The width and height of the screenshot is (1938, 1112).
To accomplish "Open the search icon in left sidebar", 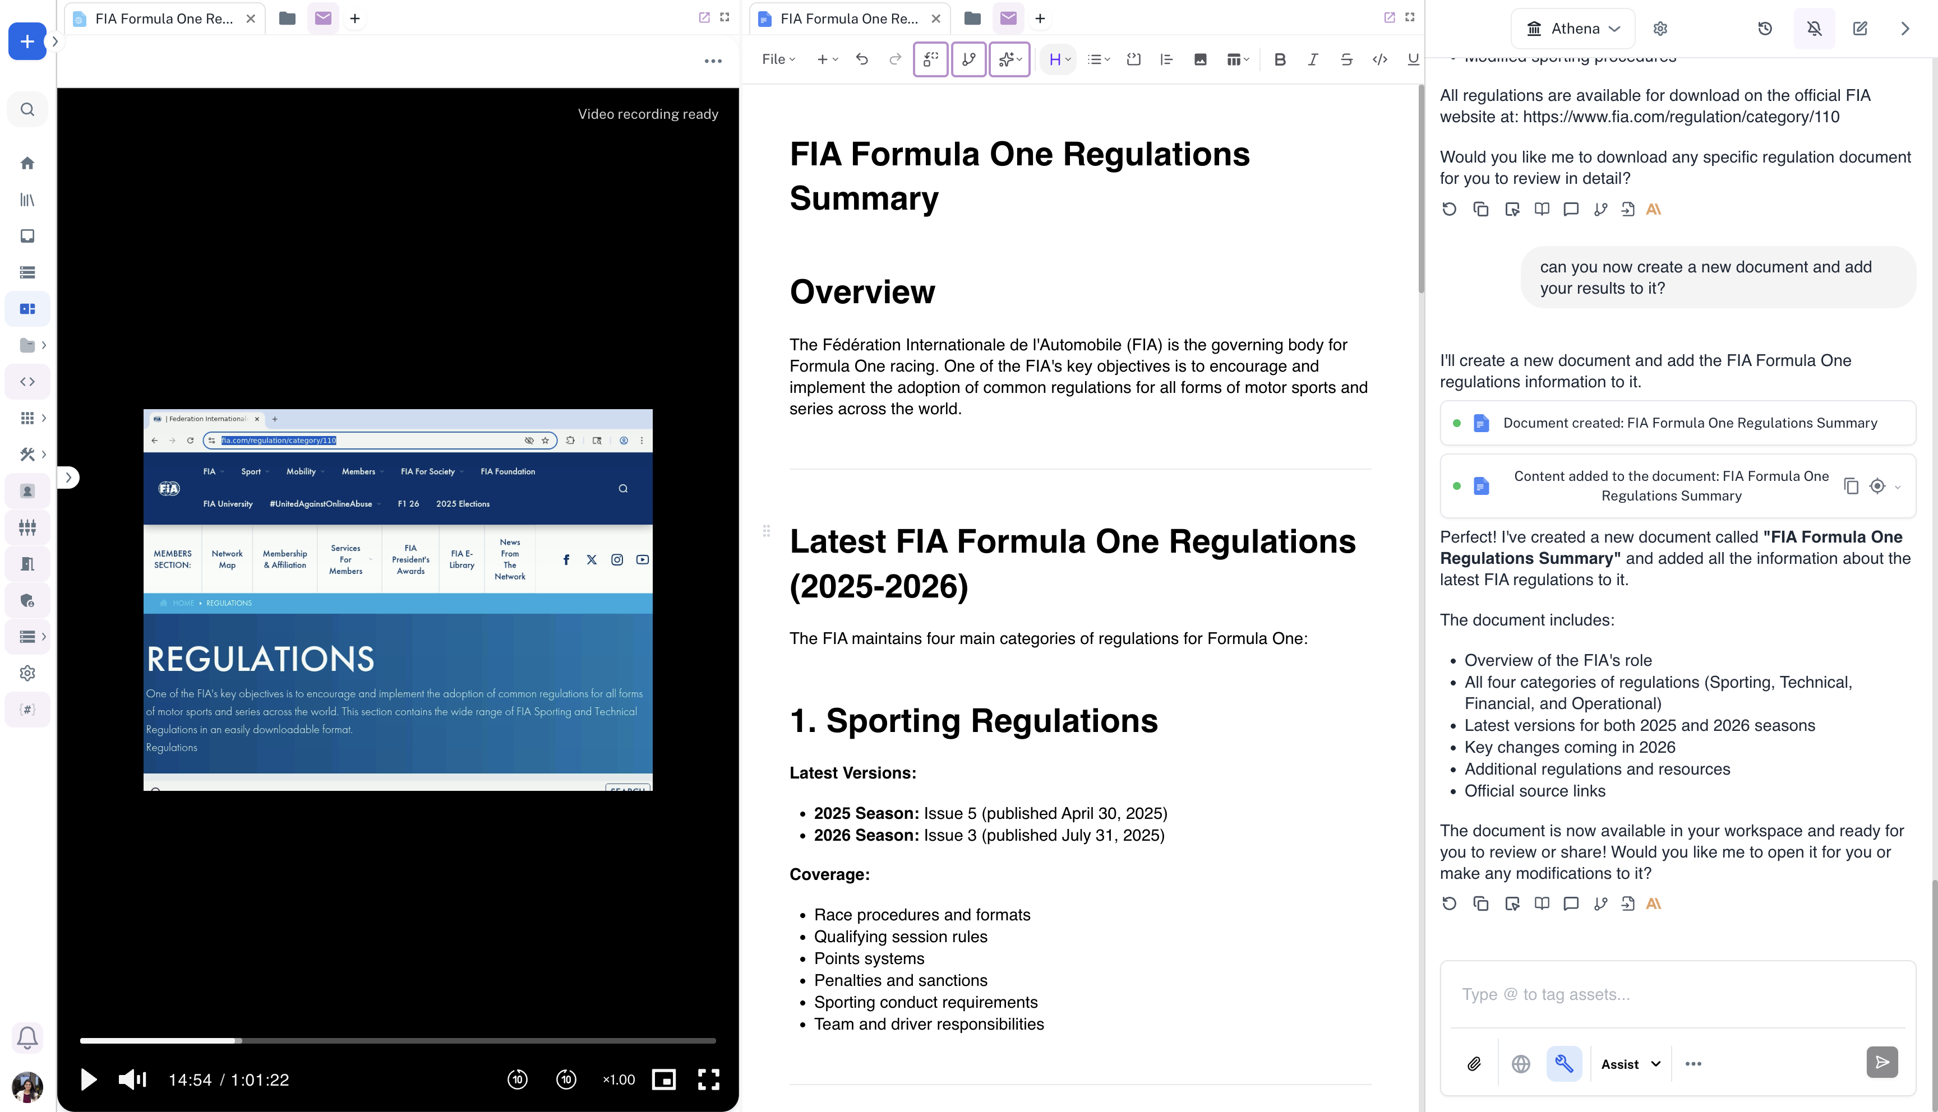I will pos(27,109).
